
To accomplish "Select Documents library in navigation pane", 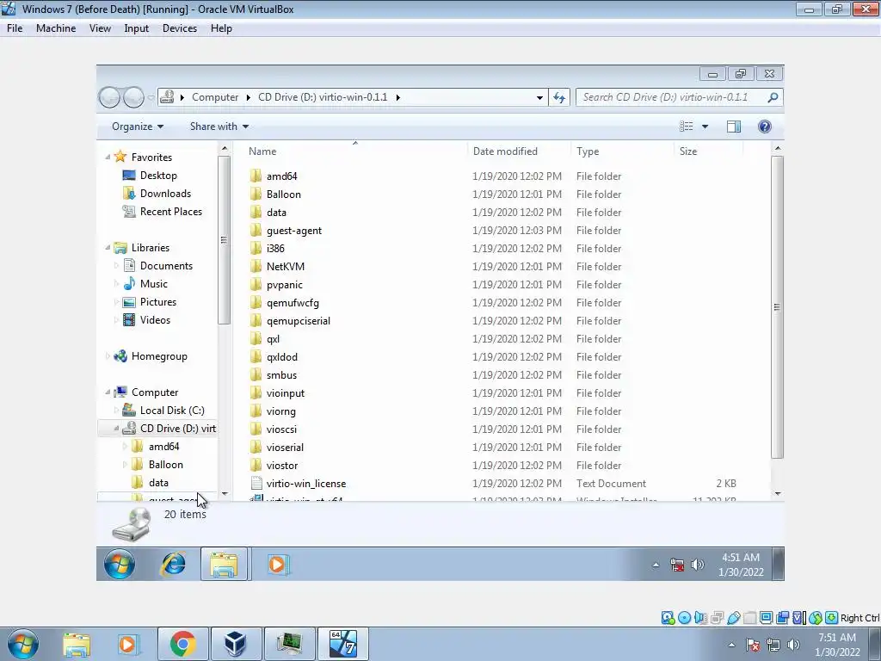I will [158, 266].
